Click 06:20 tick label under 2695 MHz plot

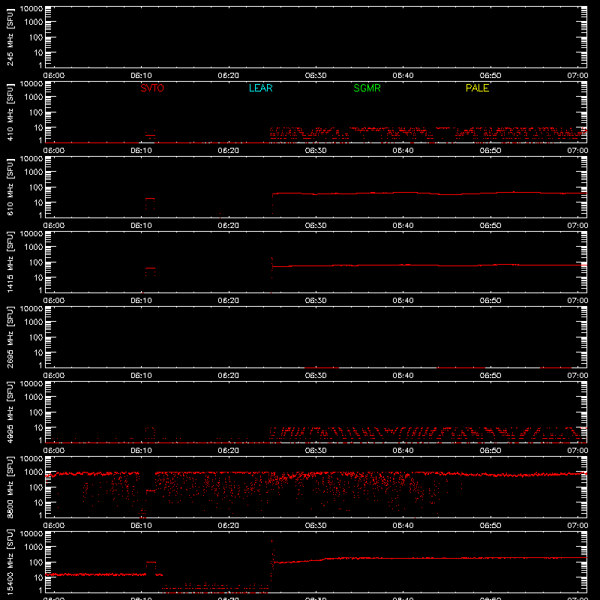point(229,376)
